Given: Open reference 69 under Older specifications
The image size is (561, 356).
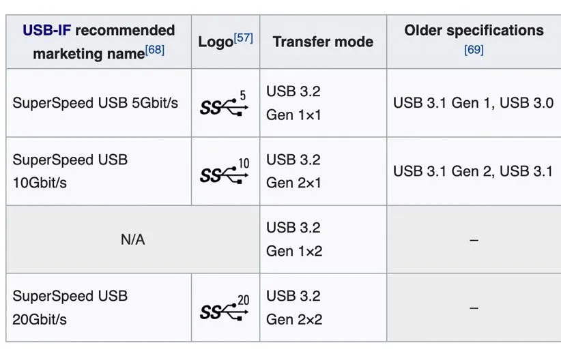Looking at the screenshot, I should (x=474, y=50).
